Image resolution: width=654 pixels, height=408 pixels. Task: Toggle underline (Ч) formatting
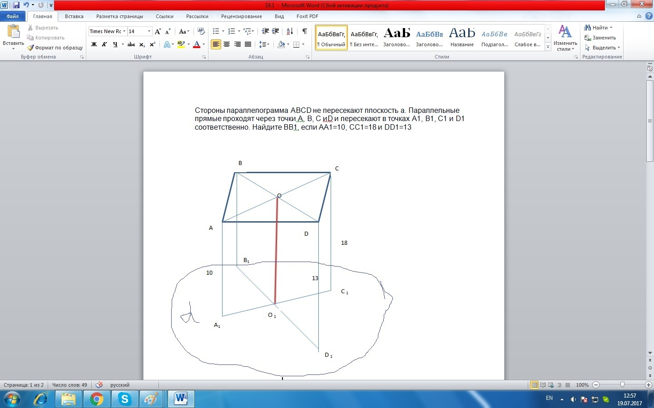[115, 44]
